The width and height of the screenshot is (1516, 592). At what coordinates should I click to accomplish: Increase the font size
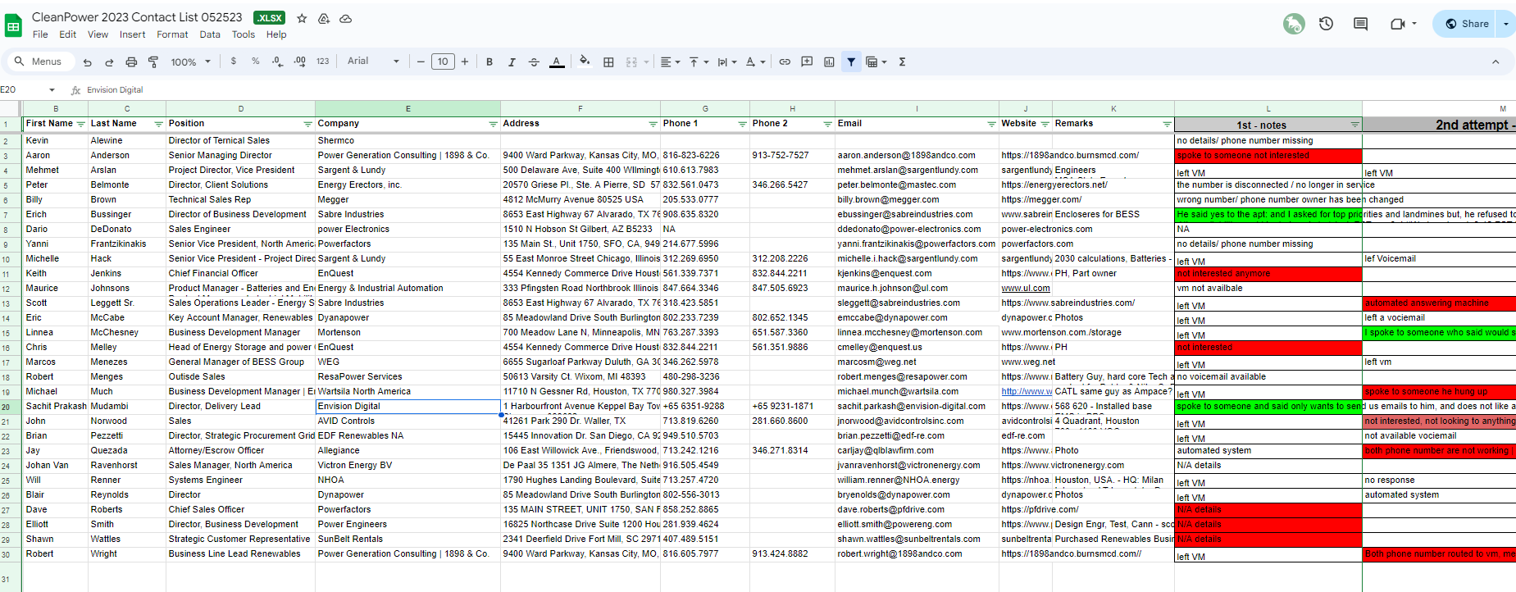click(x=465, y=61)
